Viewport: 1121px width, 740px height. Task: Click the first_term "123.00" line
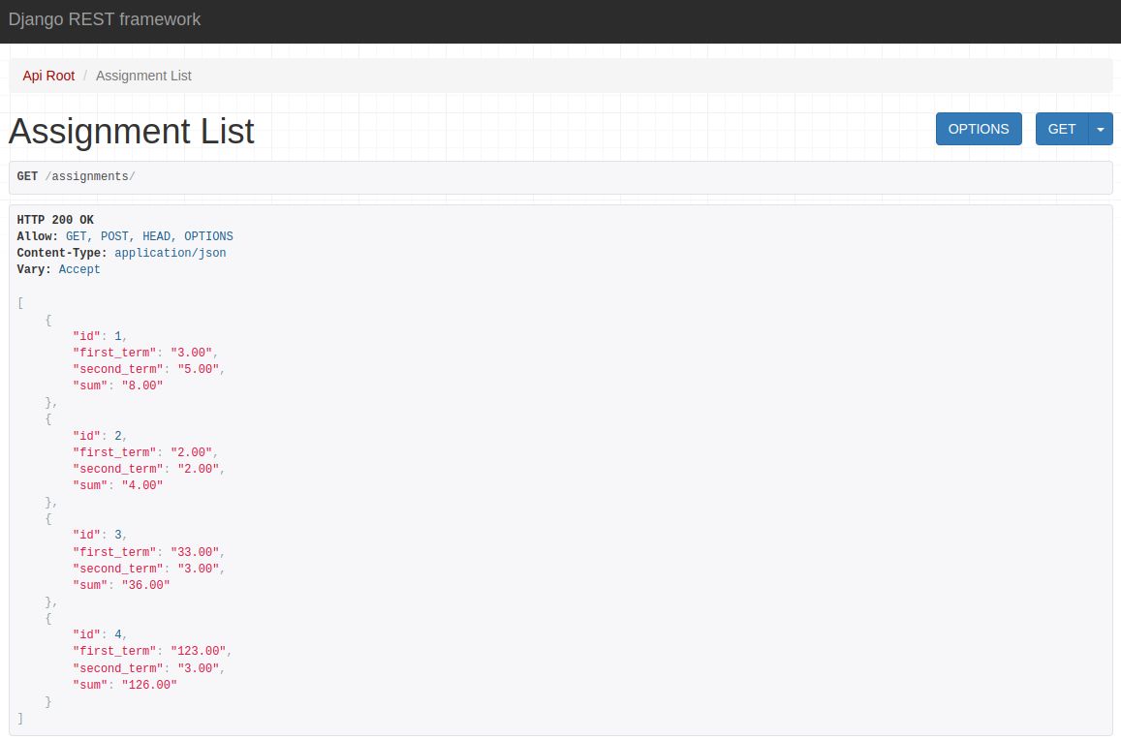[152, 651]
